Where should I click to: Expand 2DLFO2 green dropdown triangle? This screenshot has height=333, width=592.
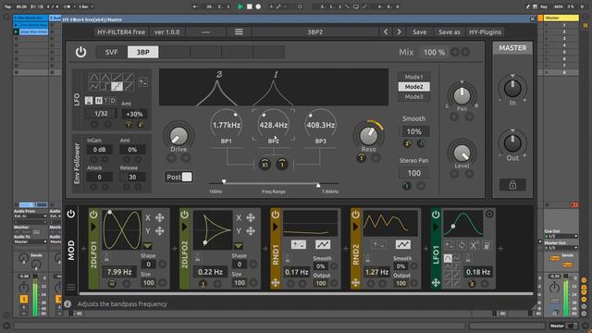(238, 246)
